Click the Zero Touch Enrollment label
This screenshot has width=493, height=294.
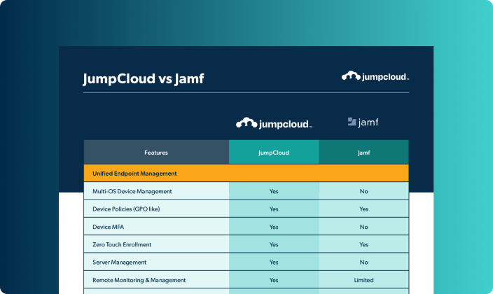coord(122,244)
